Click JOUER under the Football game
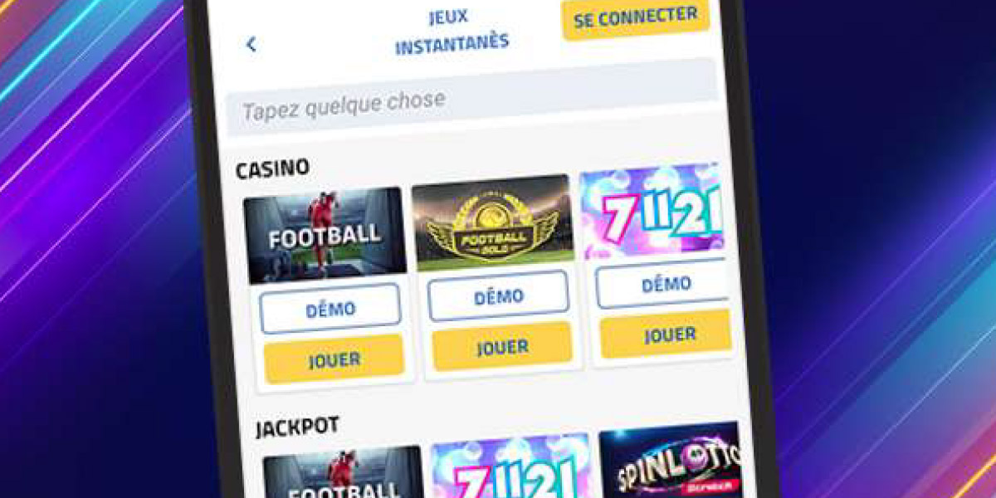The height and width of the screenshot is (498, 996). point(334,359)
